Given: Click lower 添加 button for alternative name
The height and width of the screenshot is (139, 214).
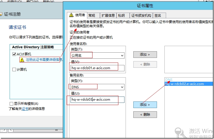Looking at the screenshot, I should tap(145, 105).
